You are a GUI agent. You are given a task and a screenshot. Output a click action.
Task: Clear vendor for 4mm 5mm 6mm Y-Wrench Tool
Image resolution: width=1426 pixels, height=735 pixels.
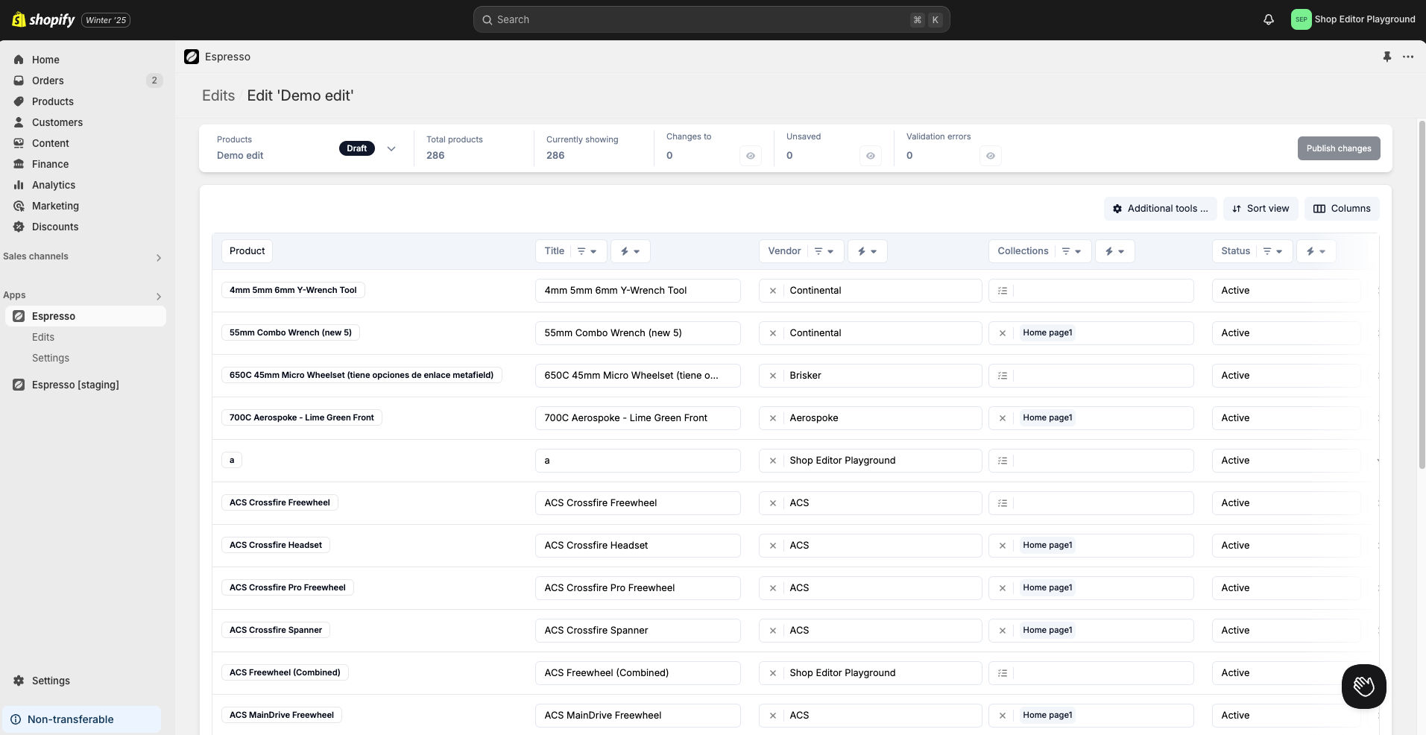pyautogui.click(x=772, y=291)
